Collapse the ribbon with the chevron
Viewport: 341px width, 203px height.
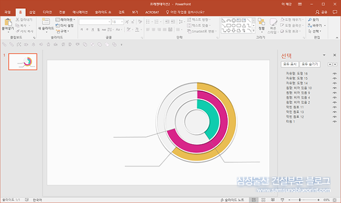click(337, 37)
